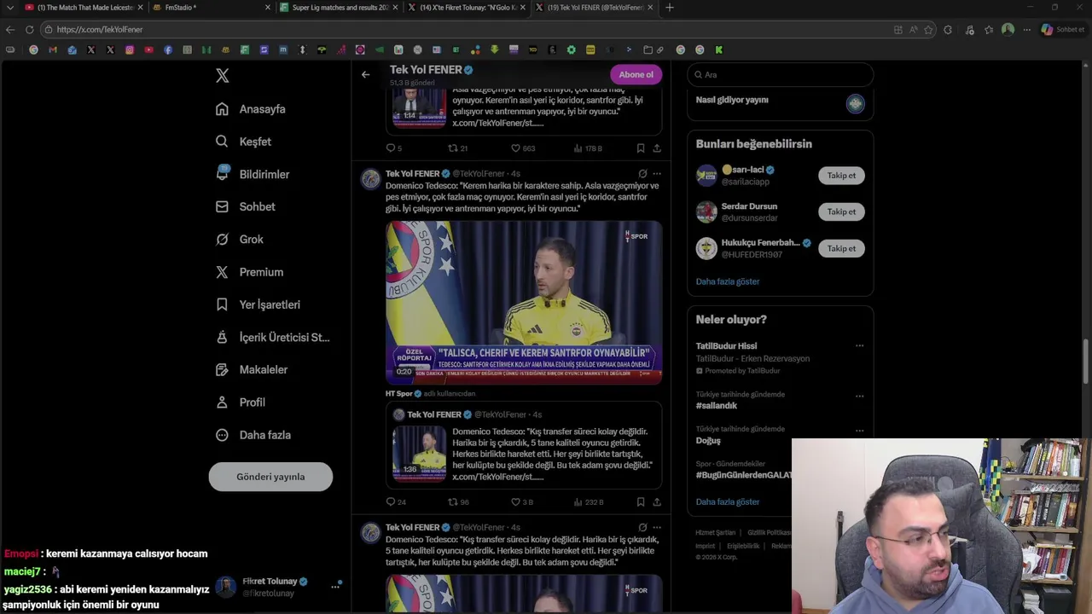Click the browser refresh button

(x=29, y=30)
